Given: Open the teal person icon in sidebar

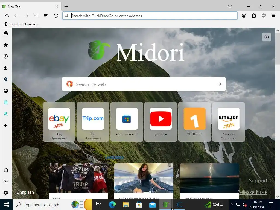Looking at the screenshot, I should (x=6, y=113).
